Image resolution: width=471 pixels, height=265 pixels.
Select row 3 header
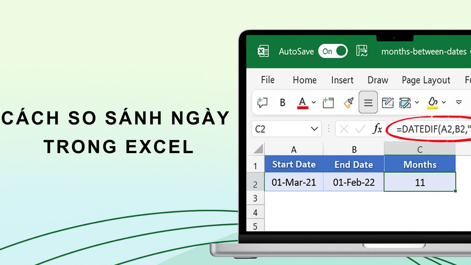256,198
